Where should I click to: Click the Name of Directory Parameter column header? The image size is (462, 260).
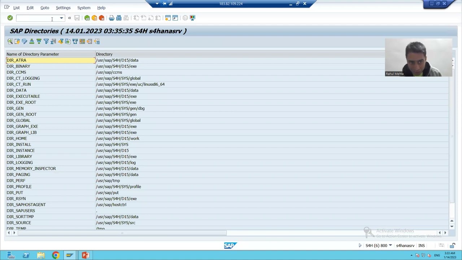coord(32,54)
